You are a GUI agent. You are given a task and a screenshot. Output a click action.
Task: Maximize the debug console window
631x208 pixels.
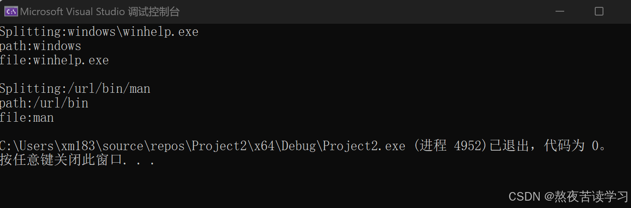coord(599,12)
